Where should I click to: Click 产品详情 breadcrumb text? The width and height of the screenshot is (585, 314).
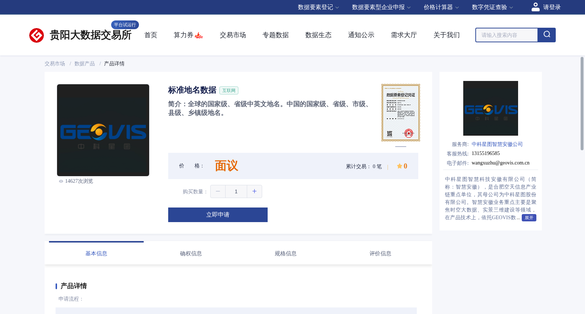114,64
